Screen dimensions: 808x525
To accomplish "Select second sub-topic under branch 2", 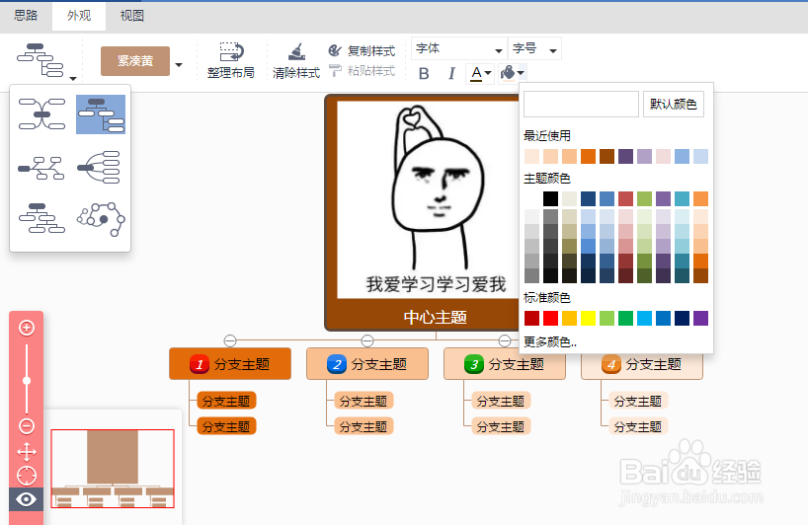I will click(364, 426).
